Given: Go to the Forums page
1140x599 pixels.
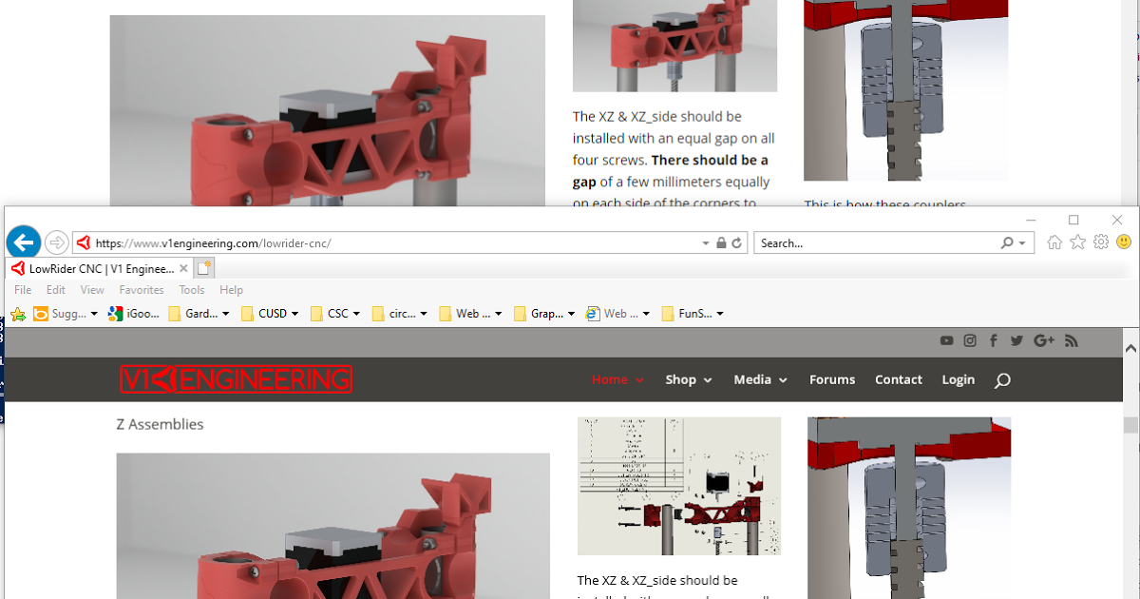Looking at the screenshot, I should click(x=832, y=379).
